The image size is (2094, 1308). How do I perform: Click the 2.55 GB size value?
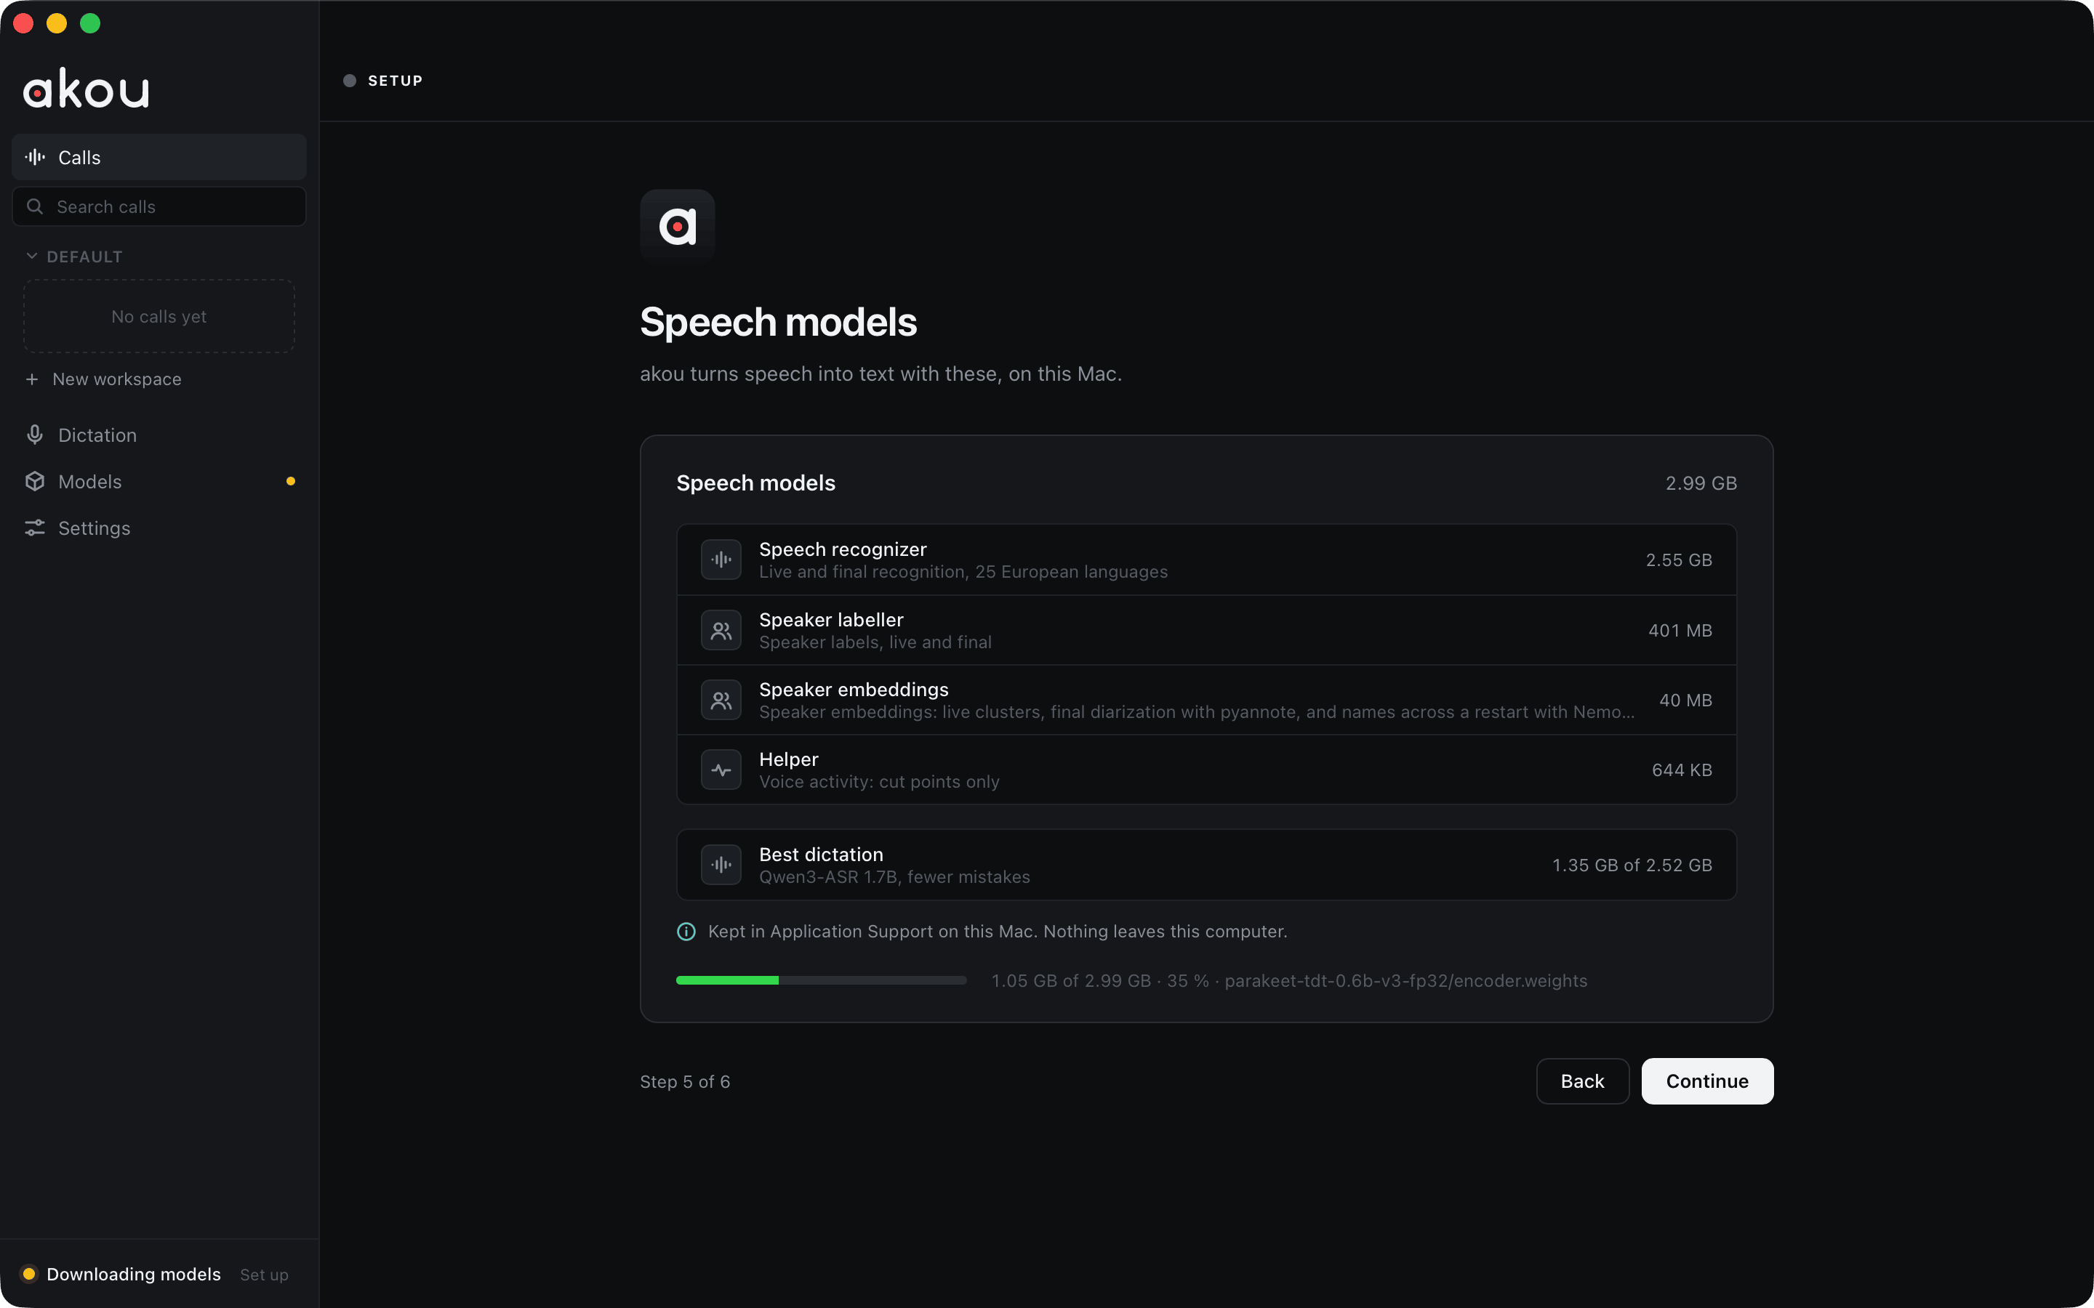(1679, 560)
